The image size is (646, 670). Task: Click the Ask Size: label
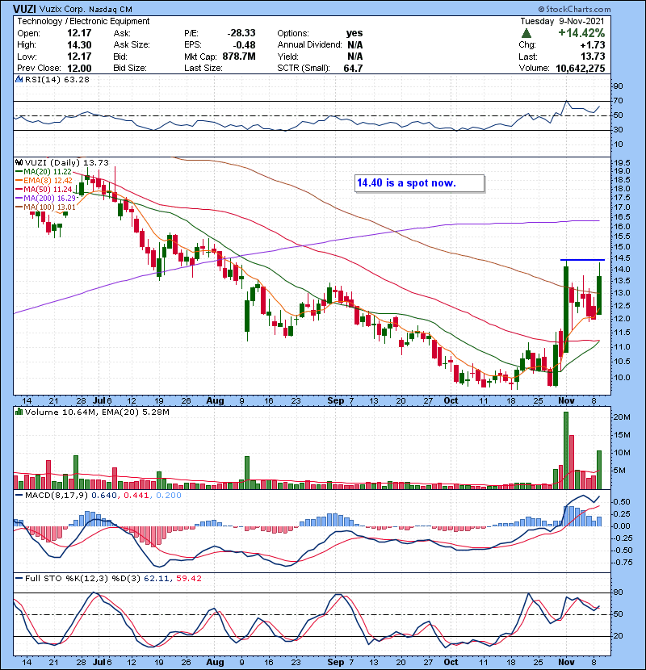click(x=132, y=45)
